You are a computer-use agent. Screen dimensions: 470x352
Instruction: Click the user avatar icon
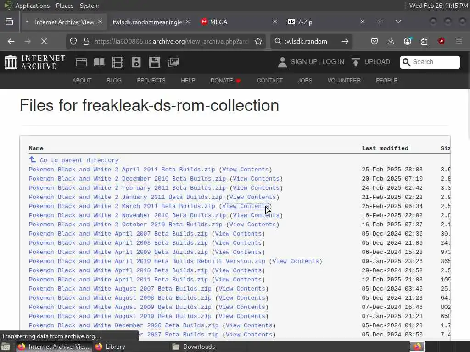pos(282,62)
